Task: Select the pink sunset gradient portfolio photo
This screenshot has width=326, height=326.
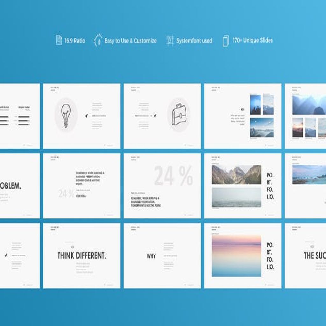Action: 237,256
